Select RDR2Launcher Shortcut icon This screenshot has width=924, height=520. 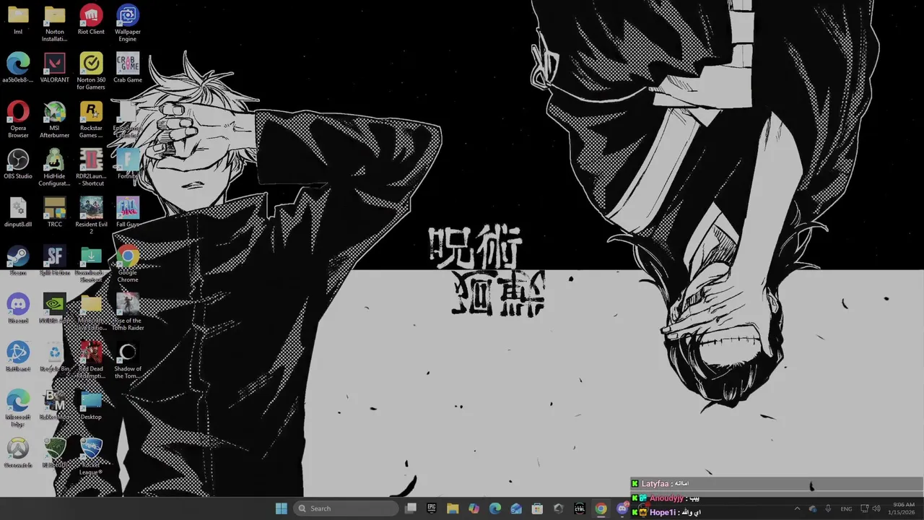tap(91, 168)
